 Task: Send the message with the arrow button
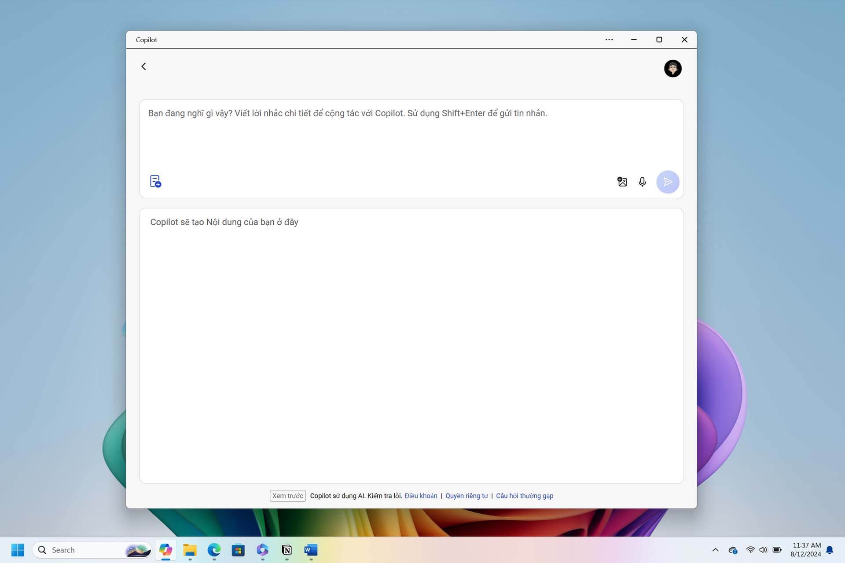click(668, 182)
